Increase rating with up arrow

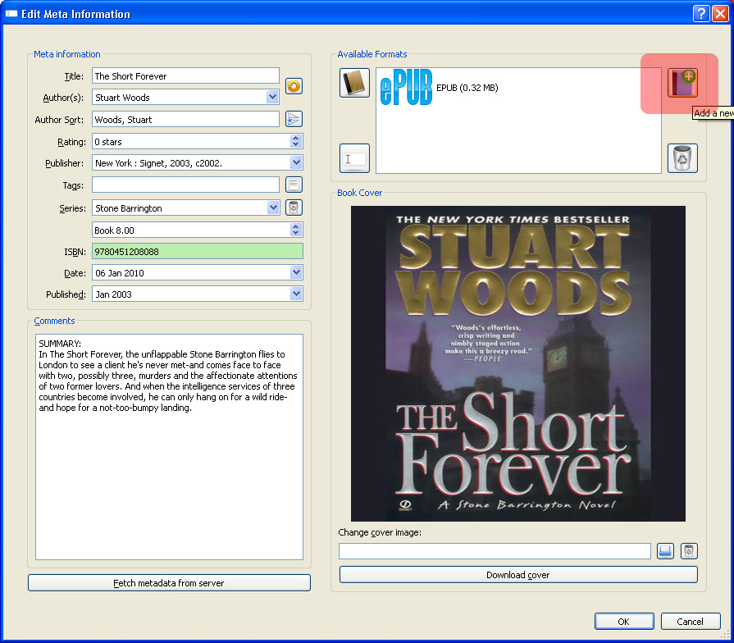point(295,138)
